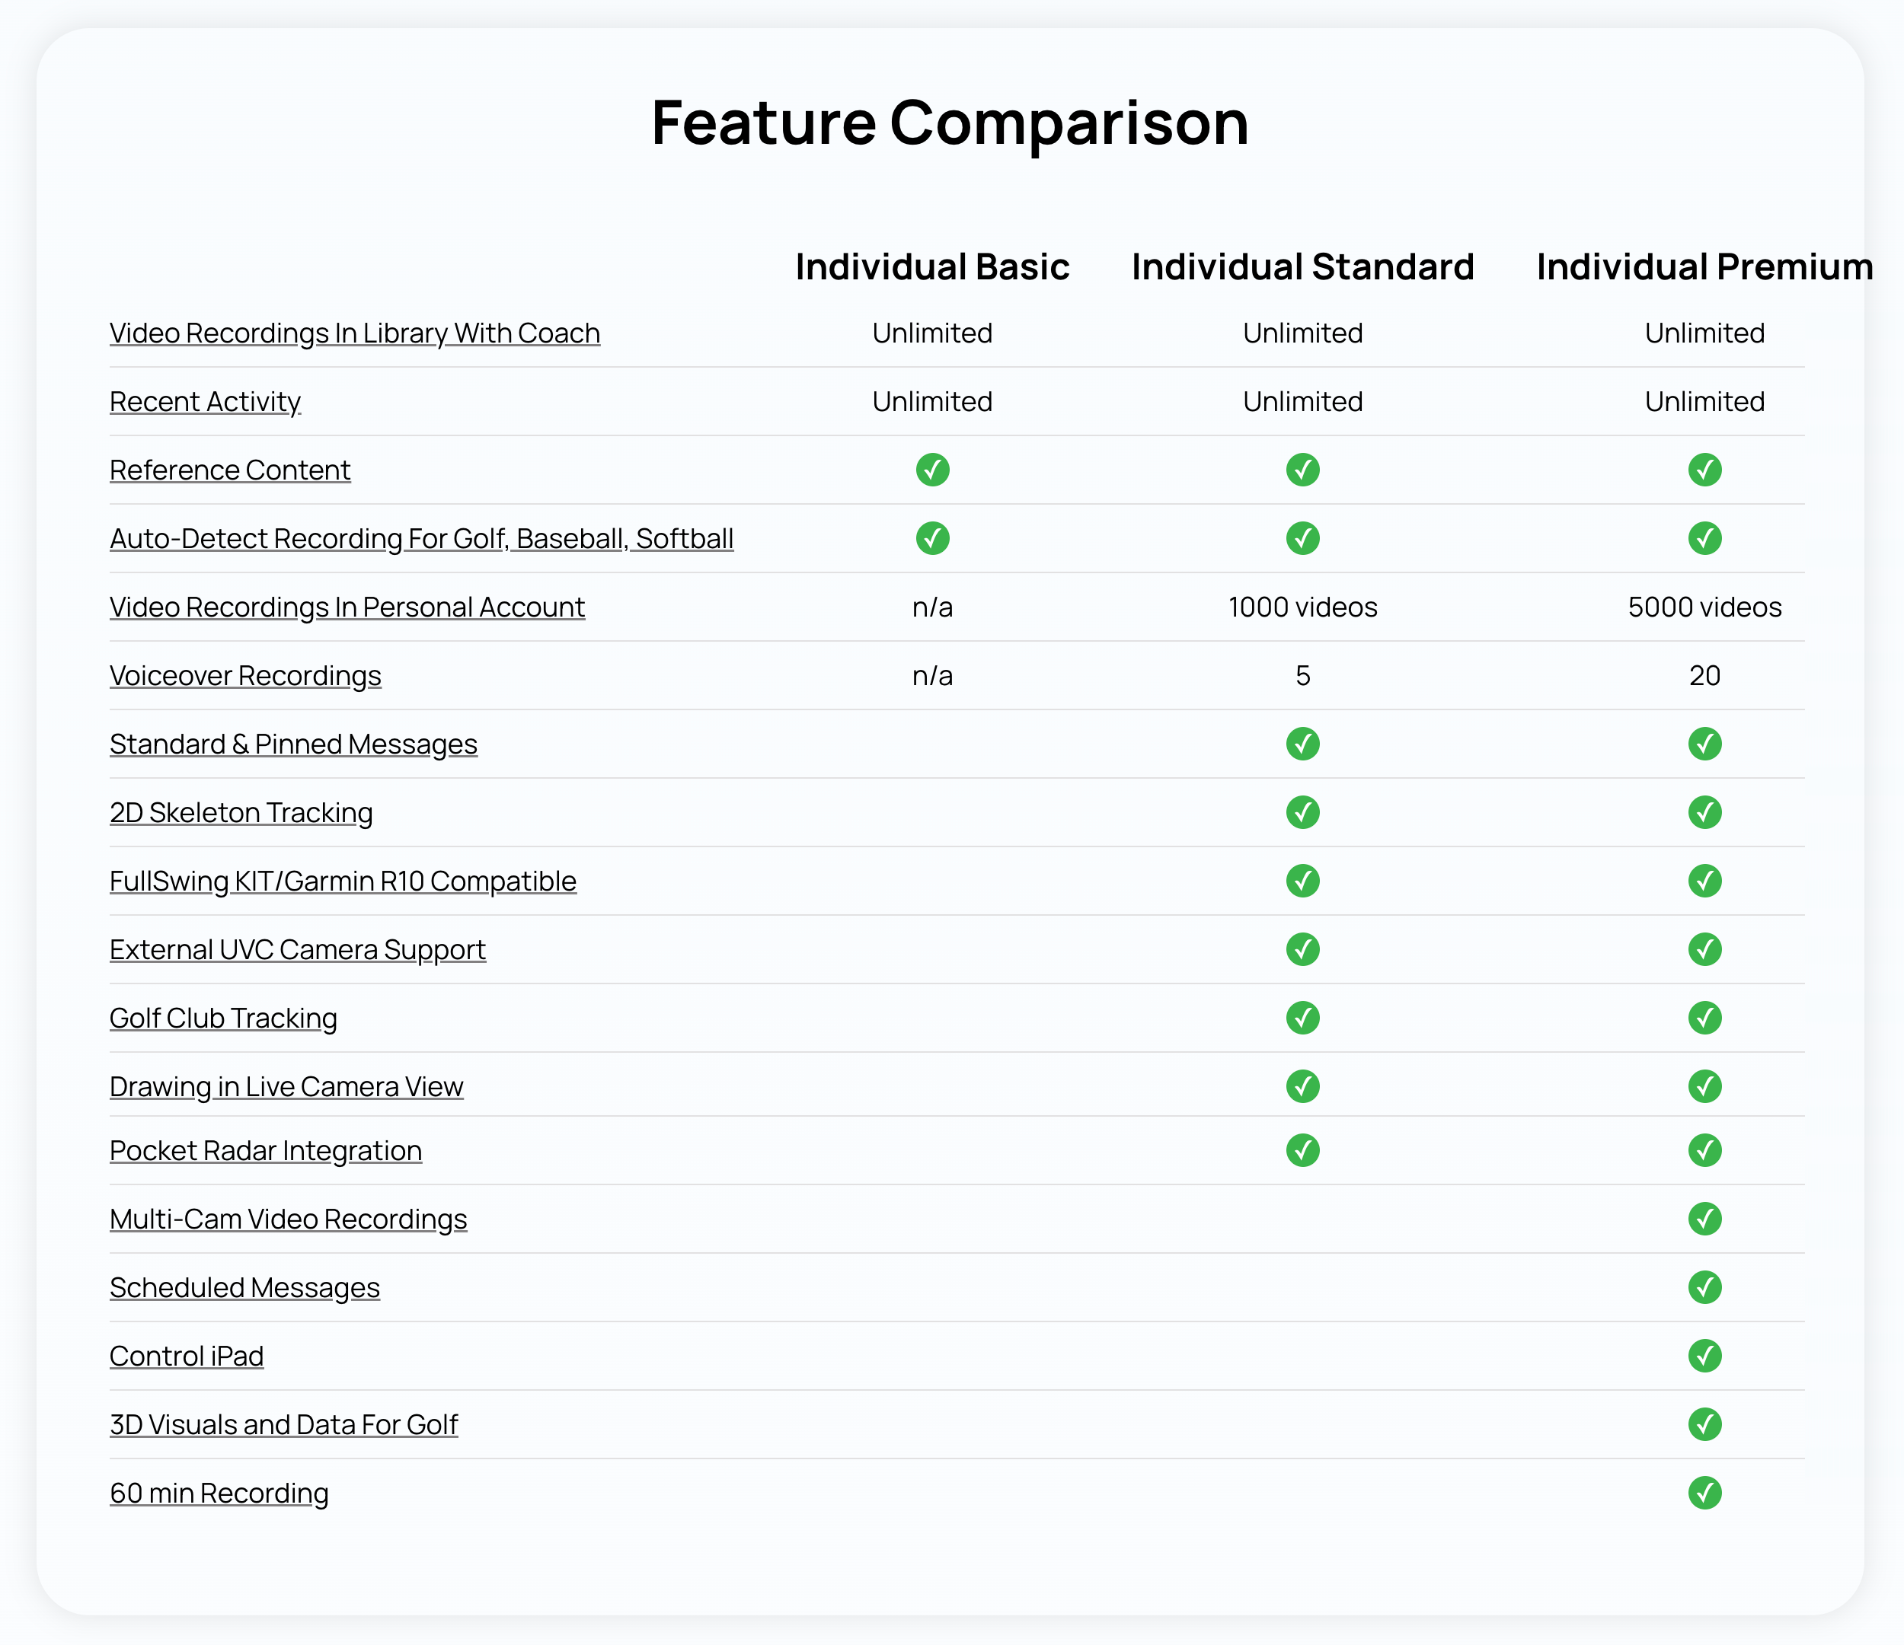Screen dimensions: 1904x1645
Task: Click Scheduled Messages checkmark under Individual Premium
Action: (1704, 1286)
